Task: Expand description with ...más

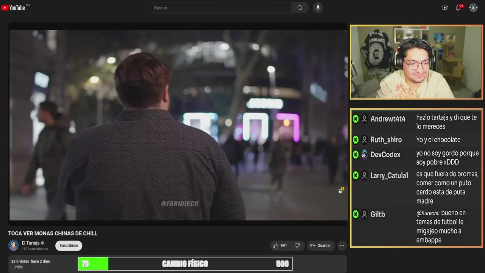Action: [x=17, y=267]
